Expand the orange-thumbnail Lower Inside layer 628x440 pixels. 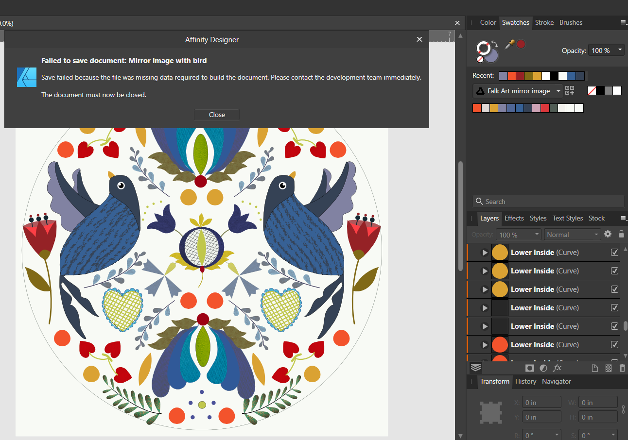pos(485,345)
